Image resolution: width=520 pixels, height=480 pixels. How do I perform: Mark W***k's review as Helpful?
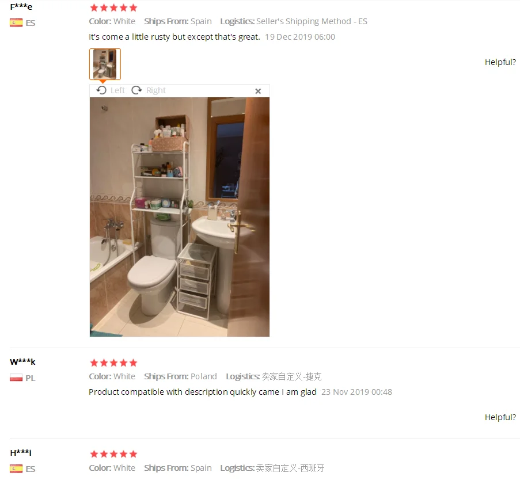coord(500,417)
